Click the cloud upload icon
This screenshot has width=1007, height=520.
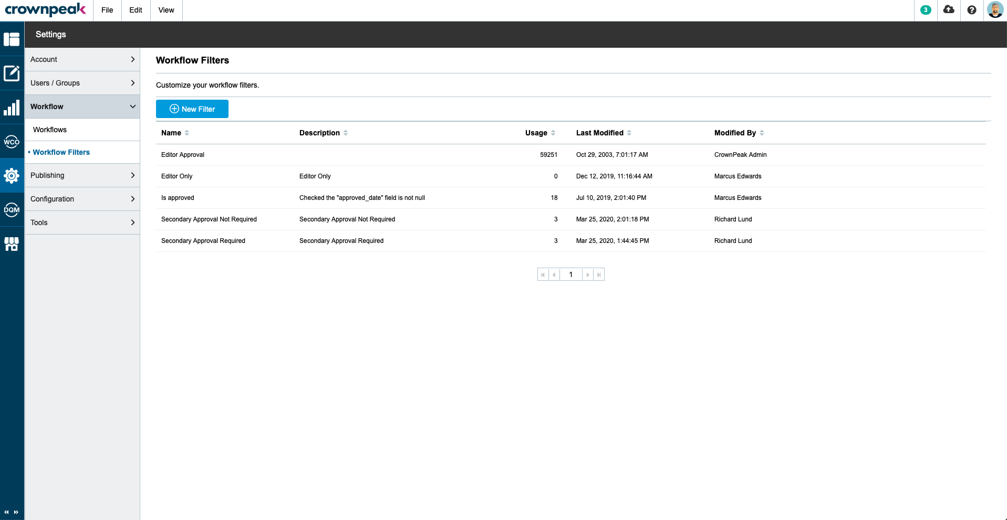[949, 10]
